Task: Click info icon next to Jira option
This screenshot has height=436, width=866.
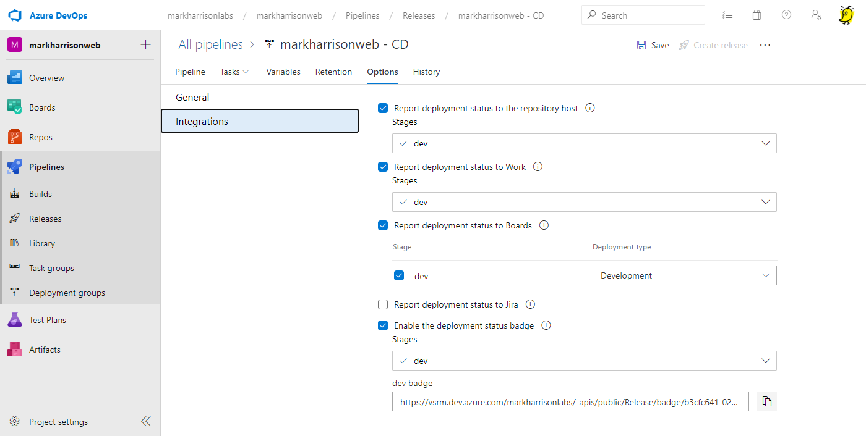Action: 530,304
